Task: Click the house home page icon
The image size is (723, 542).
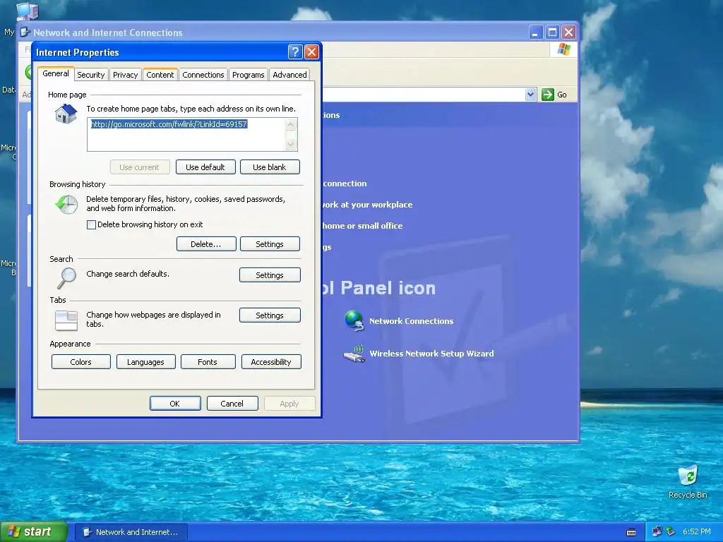Action: [66, 114]
